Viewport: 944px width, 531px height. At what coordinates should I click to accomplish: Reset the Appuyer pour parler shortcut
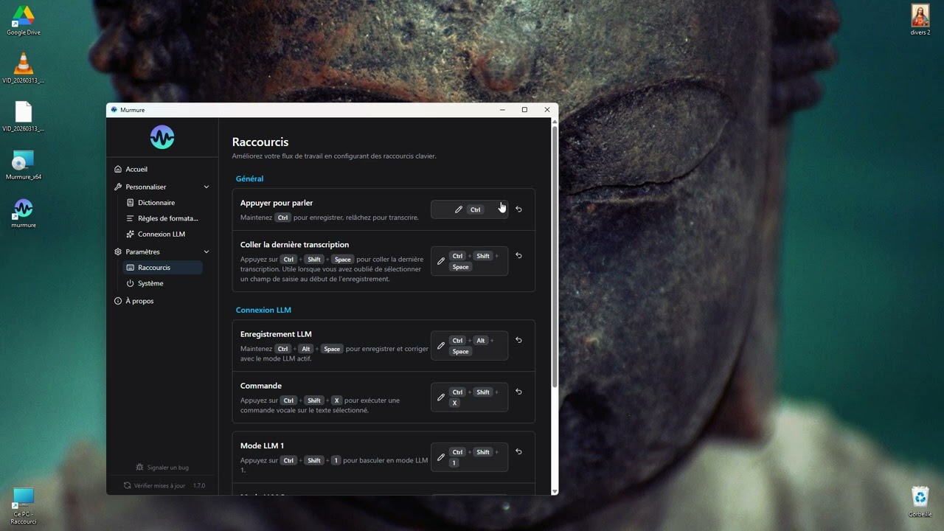[x=518, y=209]
